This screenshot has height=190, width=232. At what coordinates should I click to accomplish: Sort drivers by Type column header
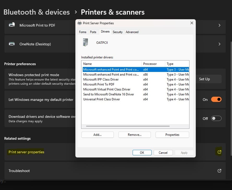click(x=177, y=64)
